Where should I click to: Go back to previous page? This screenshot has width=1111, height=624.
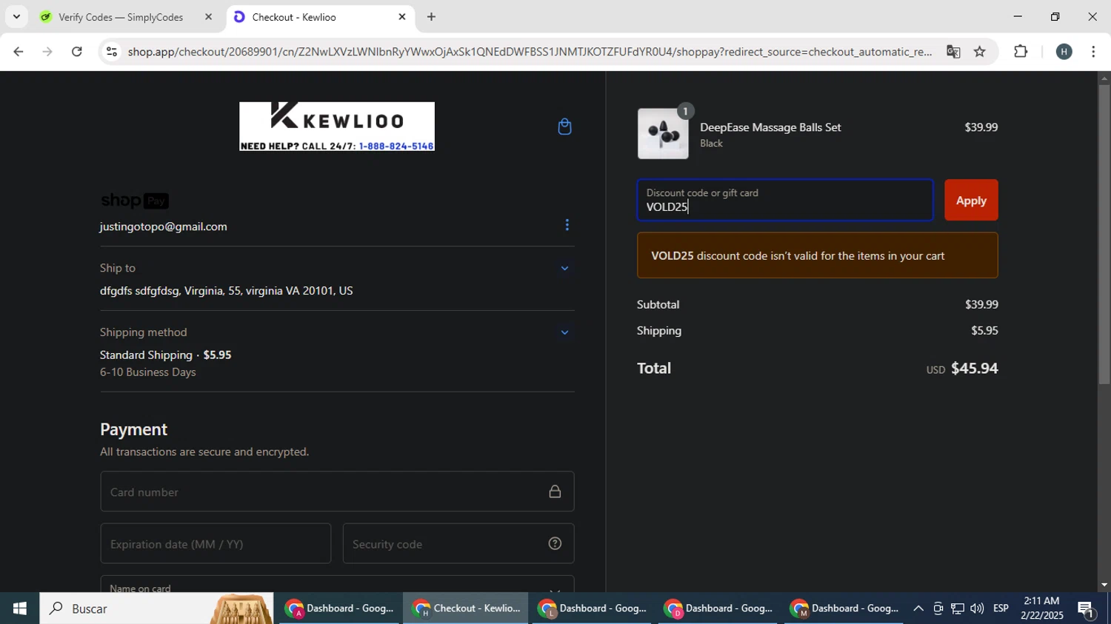coord(19,52)
